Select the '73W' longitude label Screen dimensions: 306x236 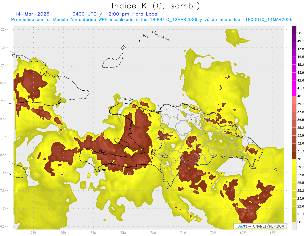pos(123,232)
